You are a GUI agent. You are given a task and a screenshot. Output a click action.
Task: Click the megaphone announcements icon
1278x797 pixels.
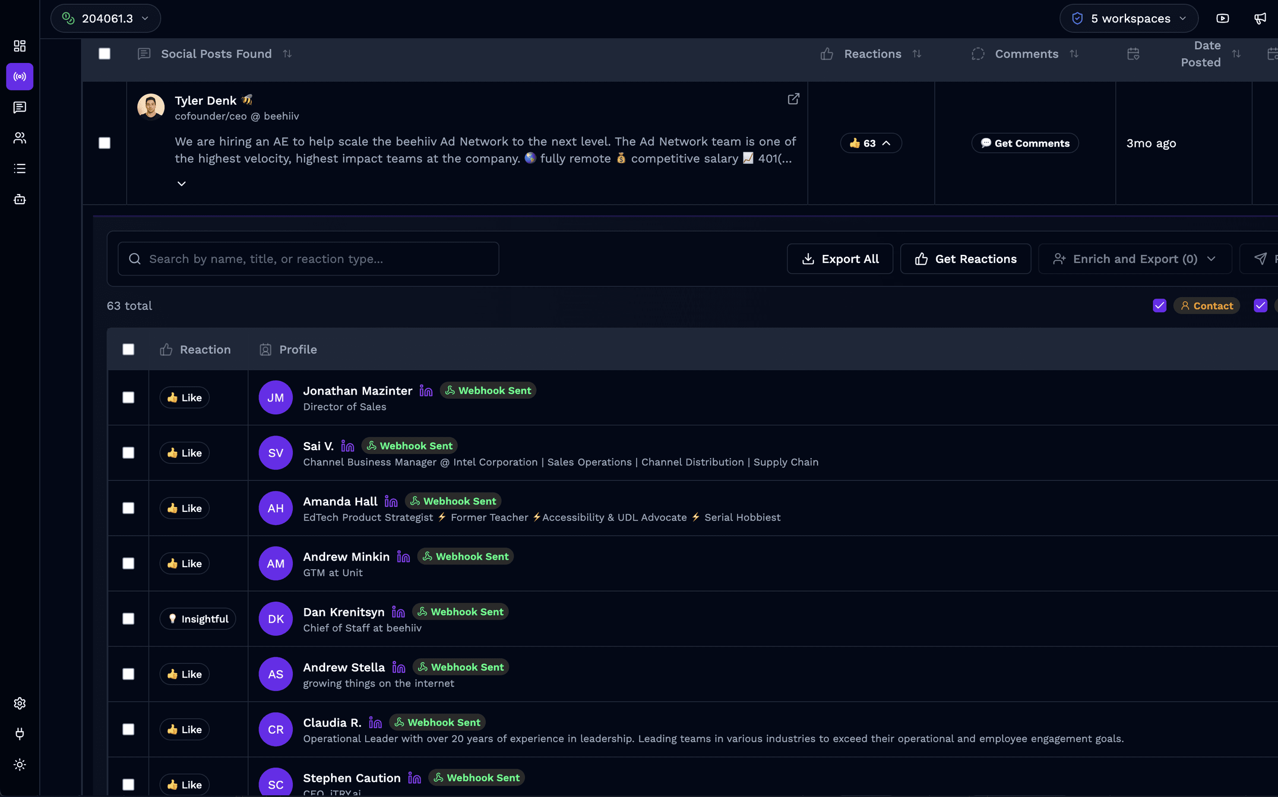click(x=1260, y=19)
